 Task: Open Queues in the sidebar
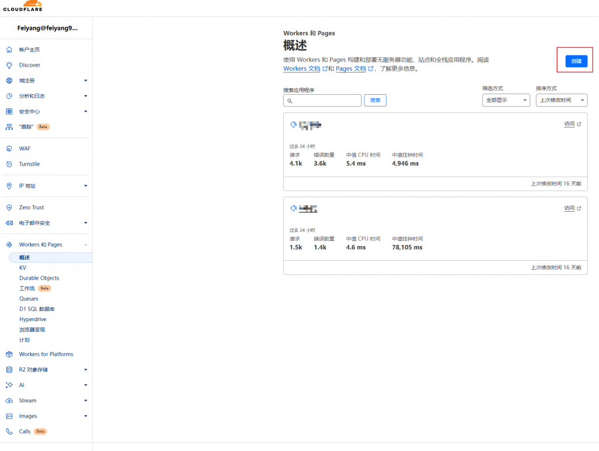[x=29, y=299]
